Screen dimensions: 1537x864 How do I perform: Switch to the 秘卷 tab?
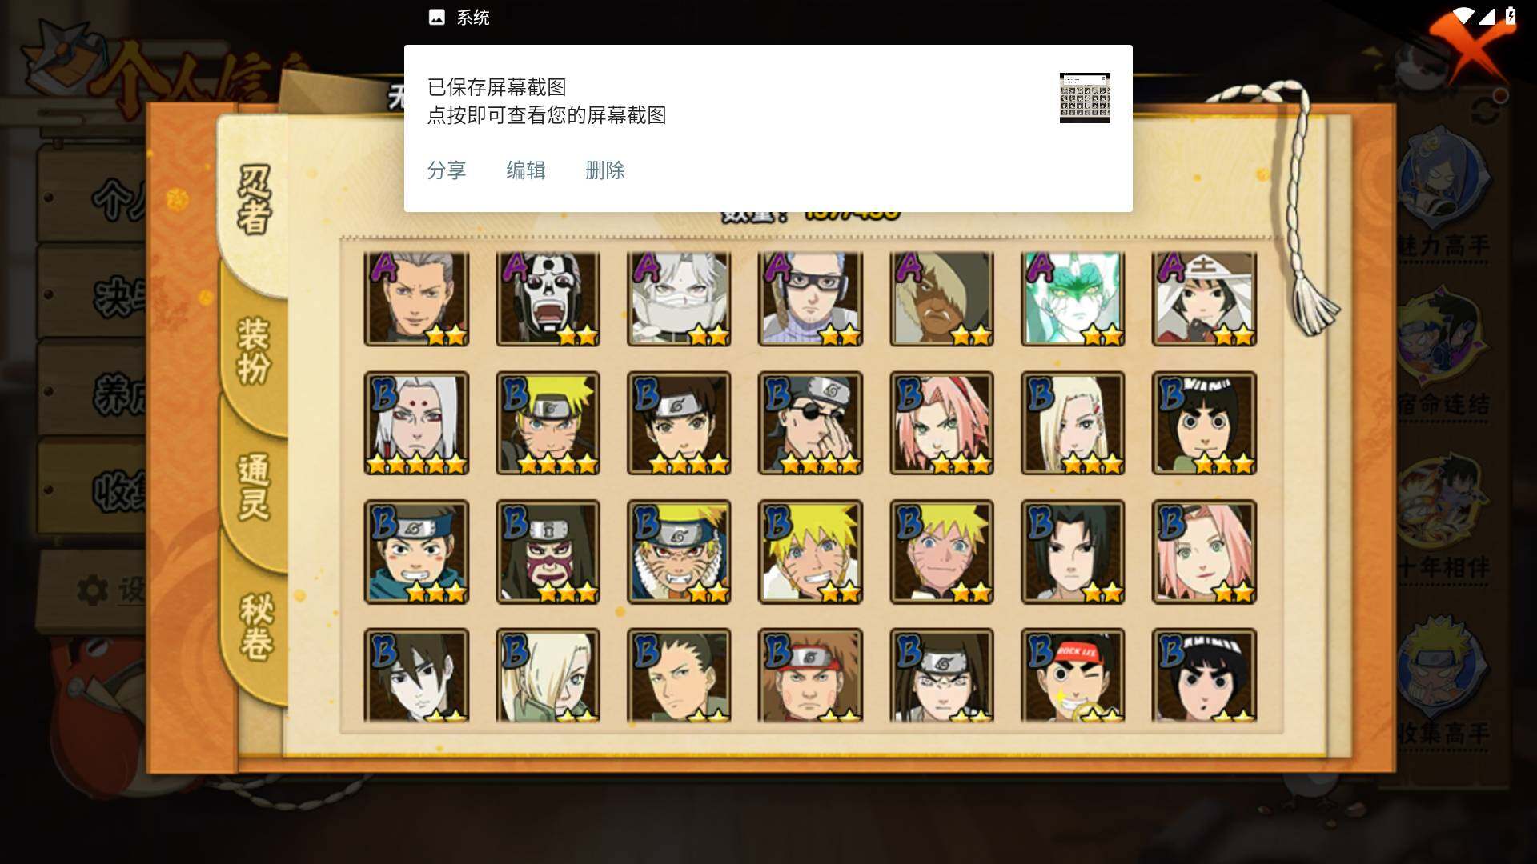(256, 626)
